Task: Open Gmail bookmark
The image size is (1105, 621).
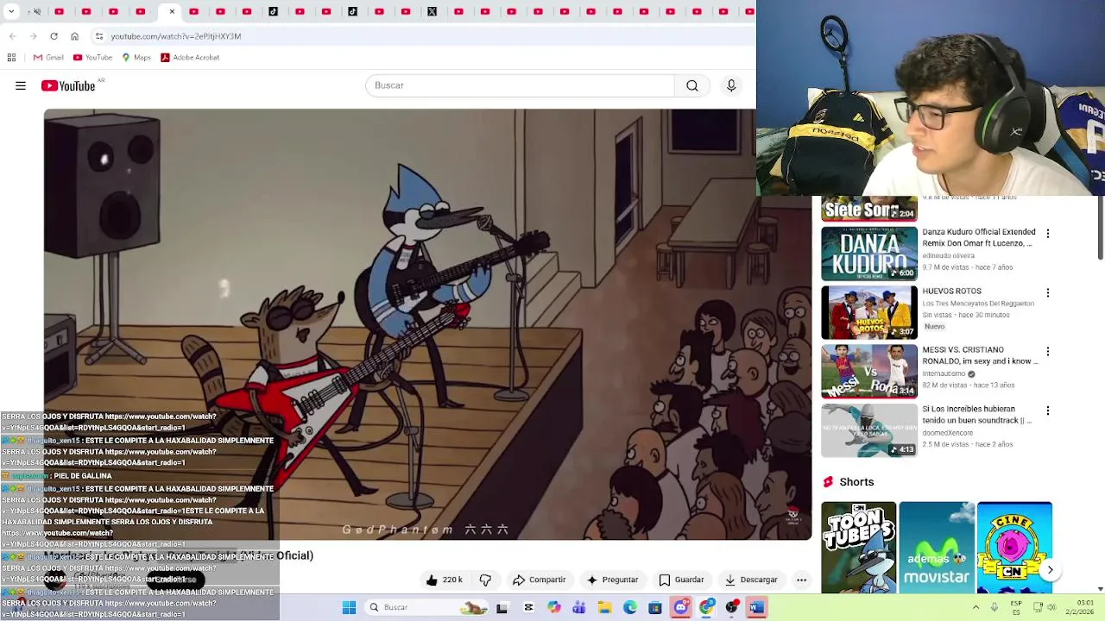Action: tap(48, 57)
